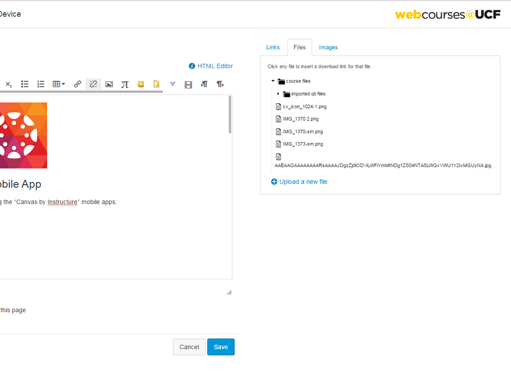Click the remove link icon
511x372 pixels.
pyautogui.click(x=93, y=84)
